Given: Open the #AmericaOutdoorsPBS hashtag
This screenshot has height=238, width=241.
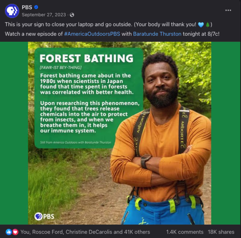Looking at the screenshot, I should pos(92,34).
